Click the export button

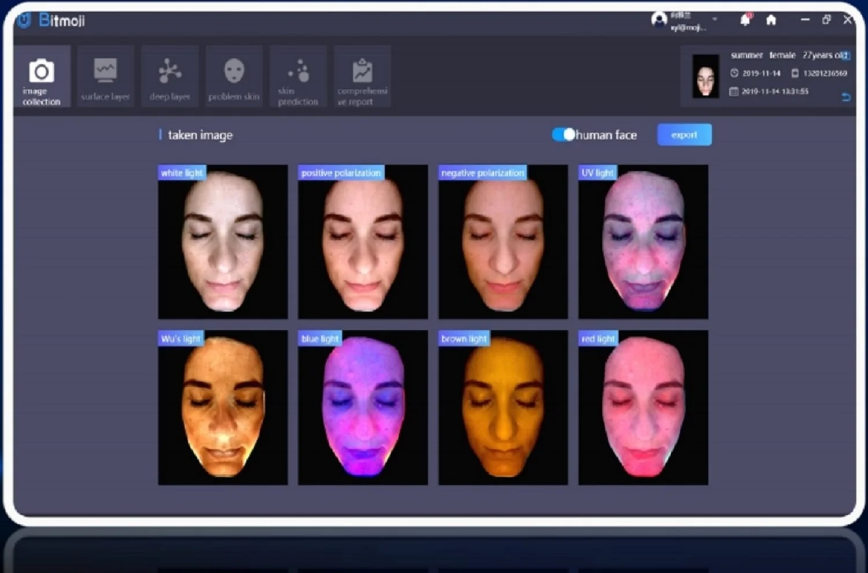pyautogui.click(x=684, y=135)
